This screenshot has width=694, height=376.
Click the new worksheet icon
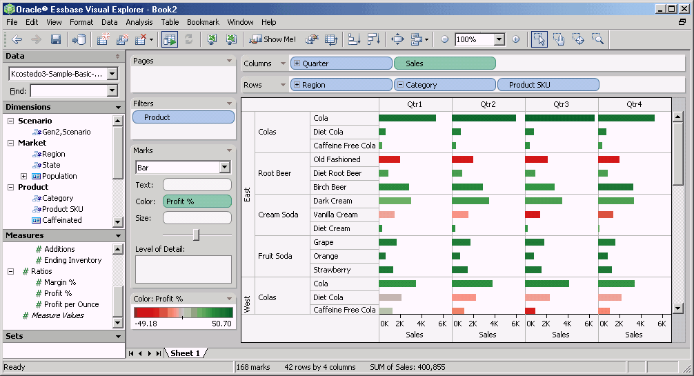(x=103, y=39)
